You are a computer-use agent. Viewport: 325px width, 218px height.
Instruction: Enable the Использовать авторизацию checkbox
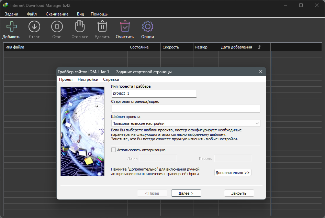(114, 150)
